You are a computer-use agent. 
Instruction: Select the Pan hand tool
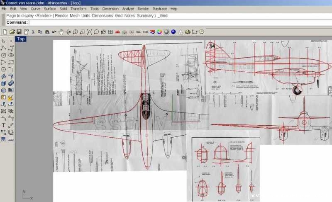pyautogui.click(x=61, y=32)
